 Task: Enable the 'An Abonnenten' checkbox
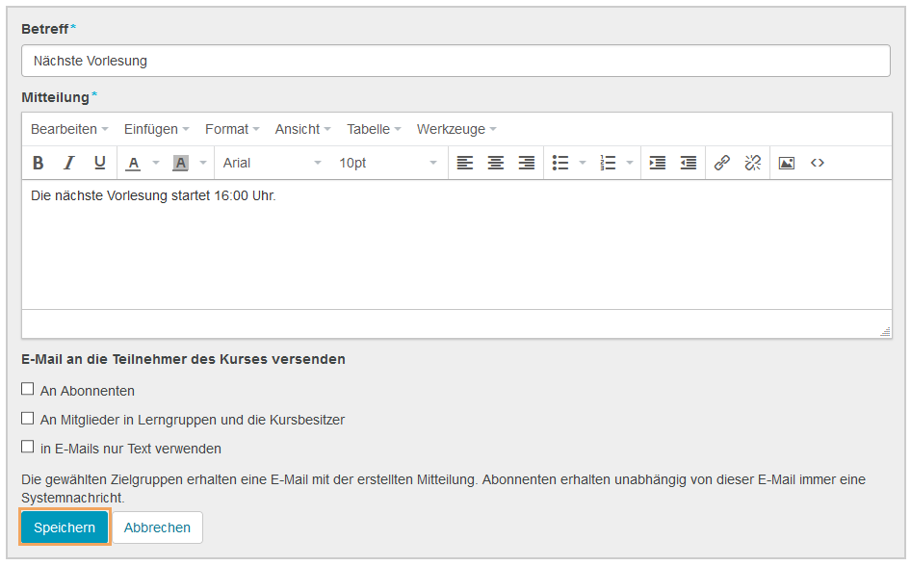tap(27, 391)
